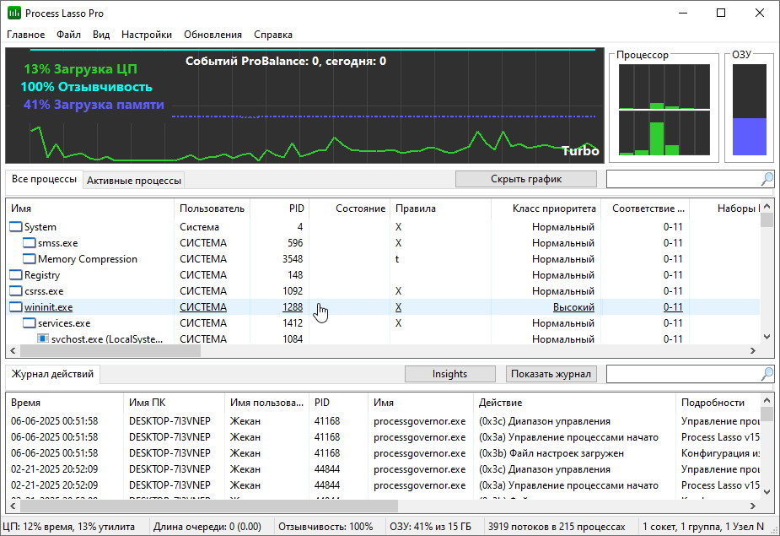Open the Insights button
The width and height of the screenshot is (780, 536).
click(x=449, y=374)
